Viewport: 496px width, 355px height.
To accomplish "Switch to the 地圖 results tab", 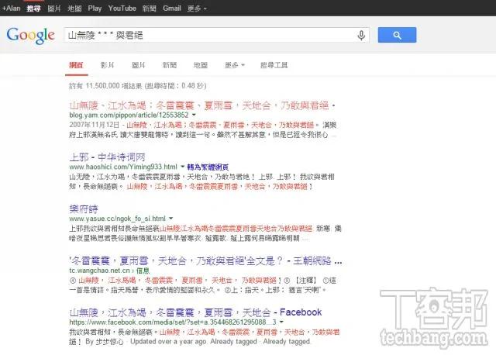I will [201, 65].
